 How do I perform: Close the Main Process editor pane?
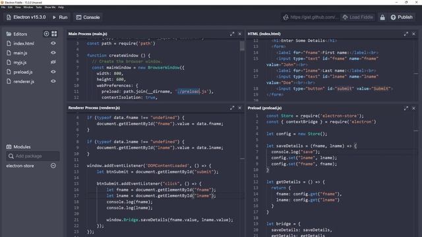(240, 34)
